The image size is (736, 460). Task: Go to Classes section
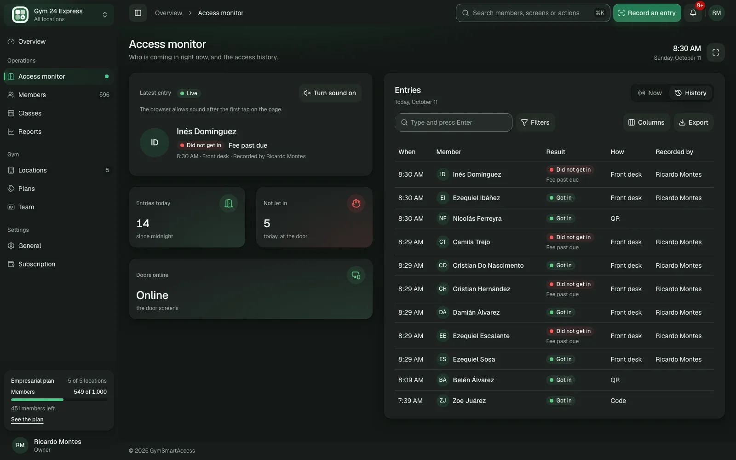(x=59, y=113)
